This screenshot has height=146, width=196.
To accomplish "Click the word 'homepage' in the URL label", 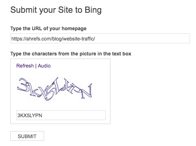I will pyautogui.click(x=74, y=28).
